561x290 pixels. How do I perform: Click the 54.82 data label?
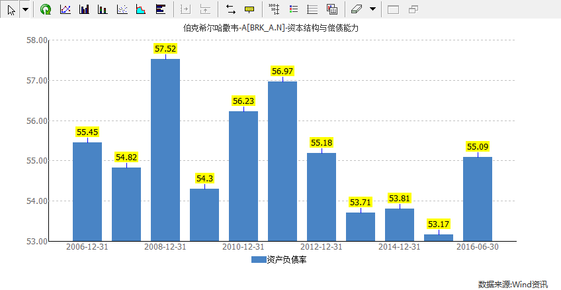tap(126, 157)
